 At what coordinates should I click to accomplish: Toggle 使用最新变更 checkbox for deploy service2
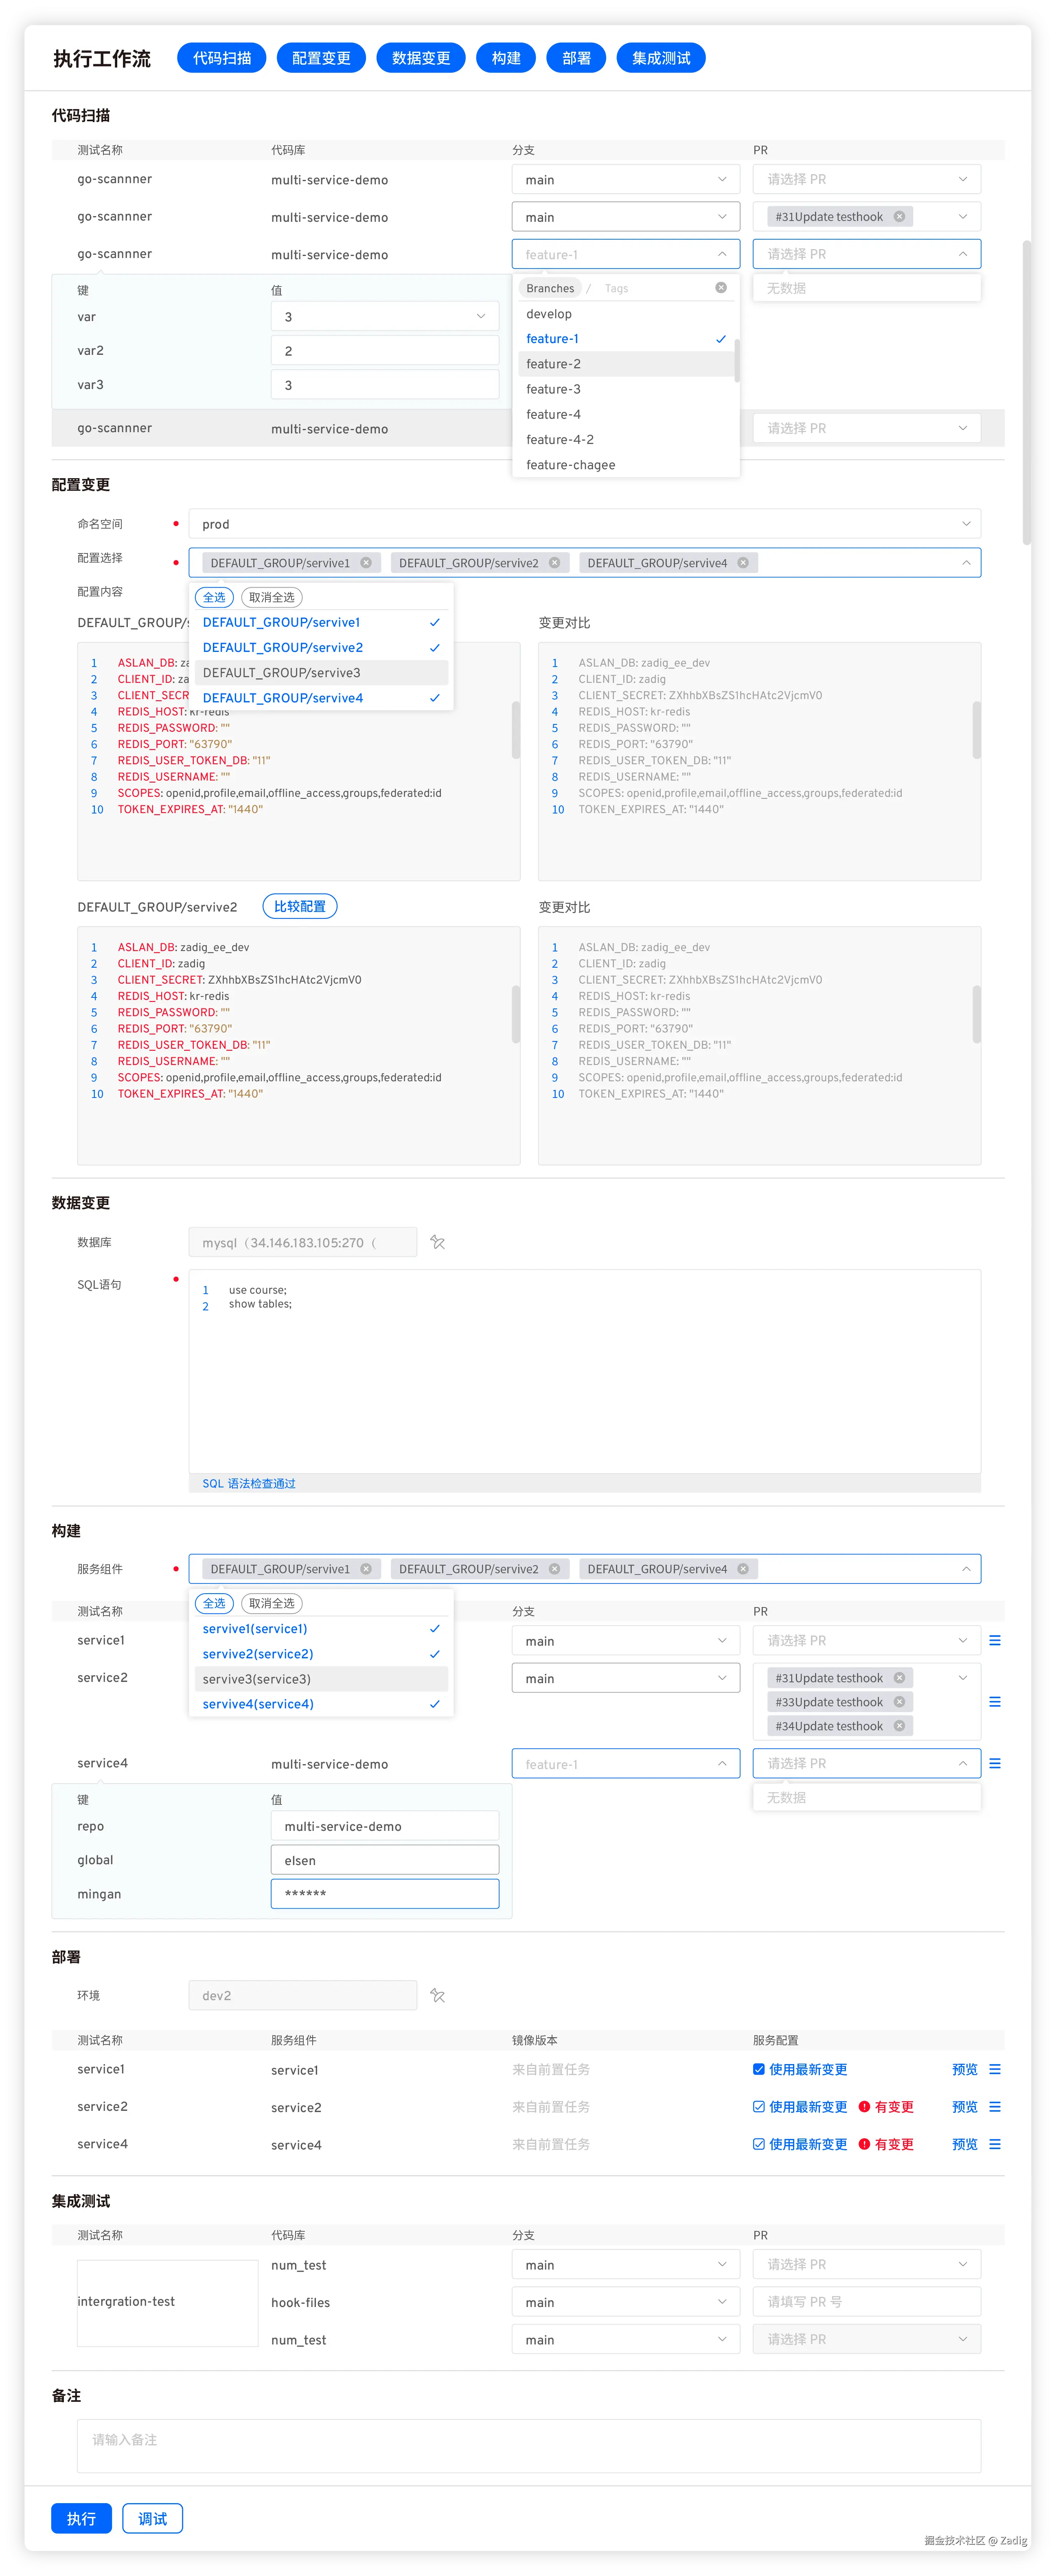pyautogui.click(x=759, y=2107)
